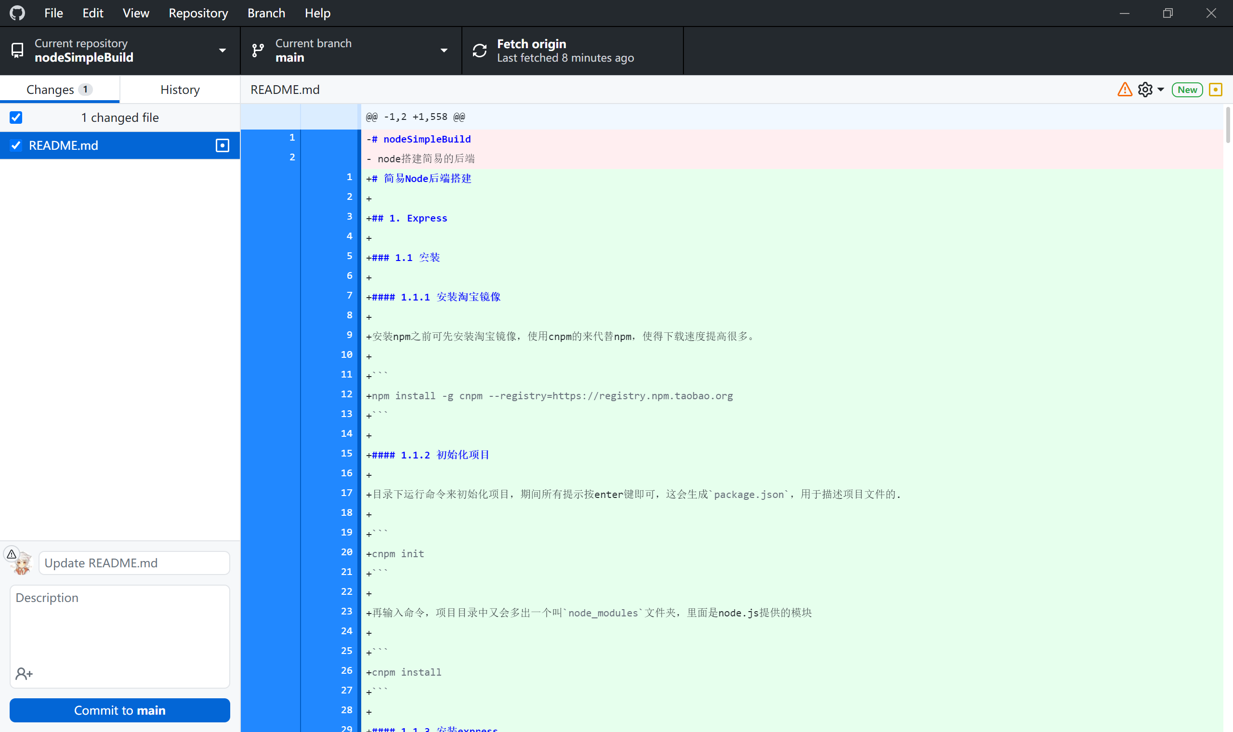The height and width of the screenshot is (732, 1233).
Task: Click the '1 changed file' label
Action: click(120, 118)
